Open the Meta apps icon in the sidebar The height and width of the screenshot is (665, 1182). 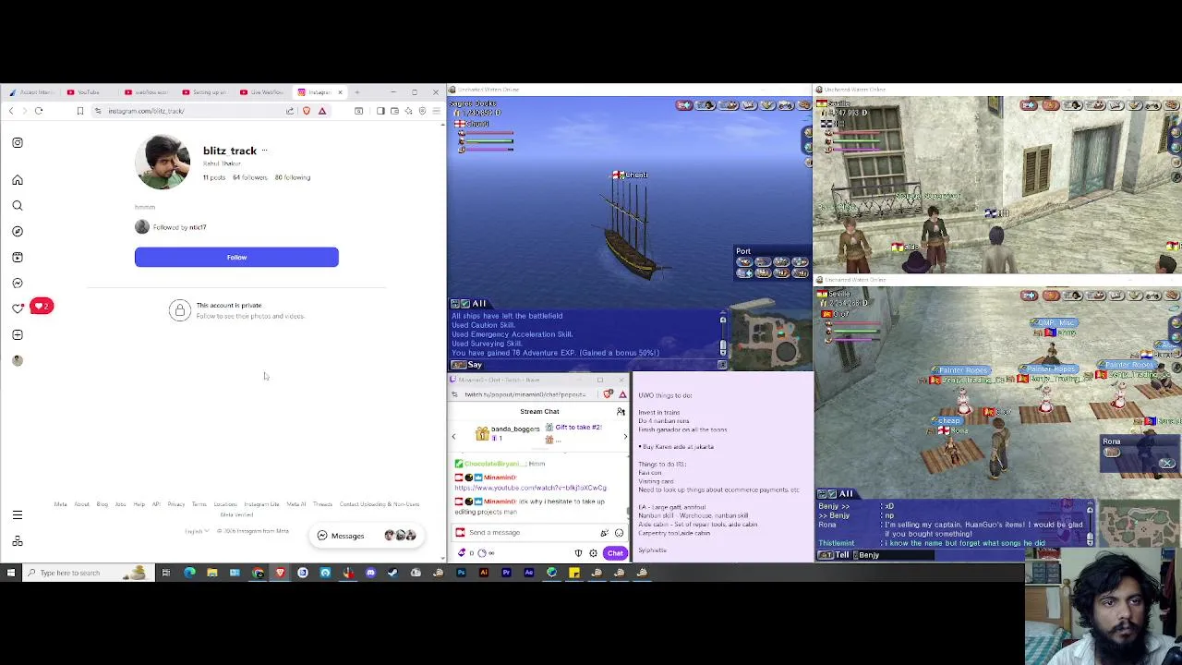[18, 541]
